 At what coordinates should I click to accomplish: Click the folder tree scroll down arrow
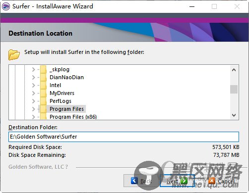(x=234, y=115)
